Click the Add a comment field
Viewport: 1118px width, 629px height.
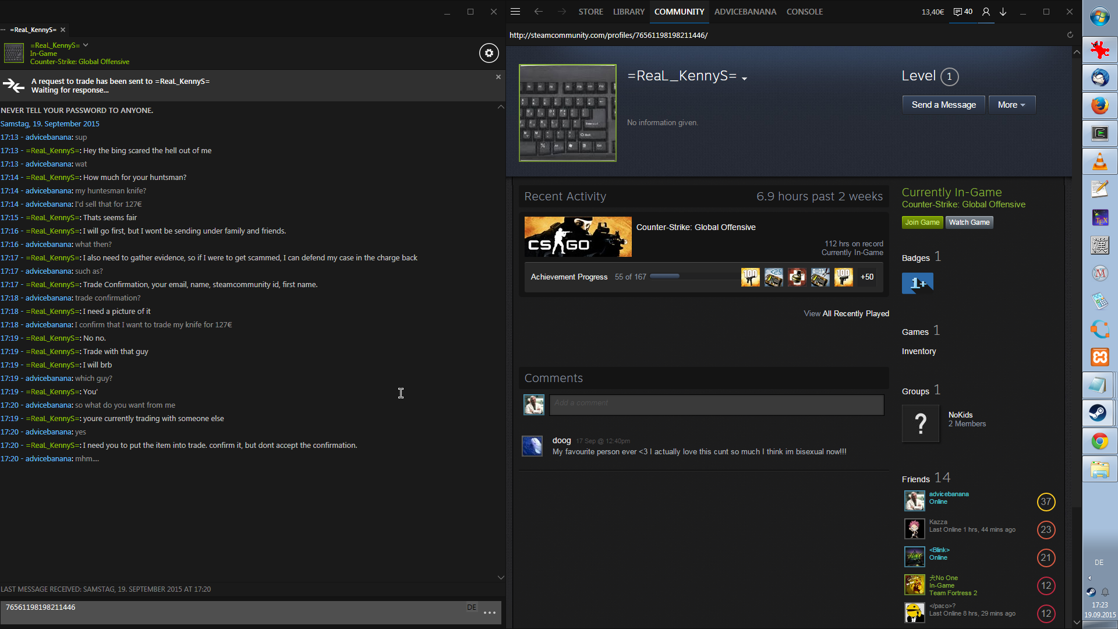click(x=716, y=404)
